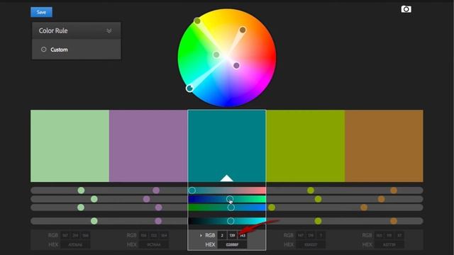Click olive swatch's red-channel slider handle
Screen dimensions: 454x255
(x=311, y=191)
